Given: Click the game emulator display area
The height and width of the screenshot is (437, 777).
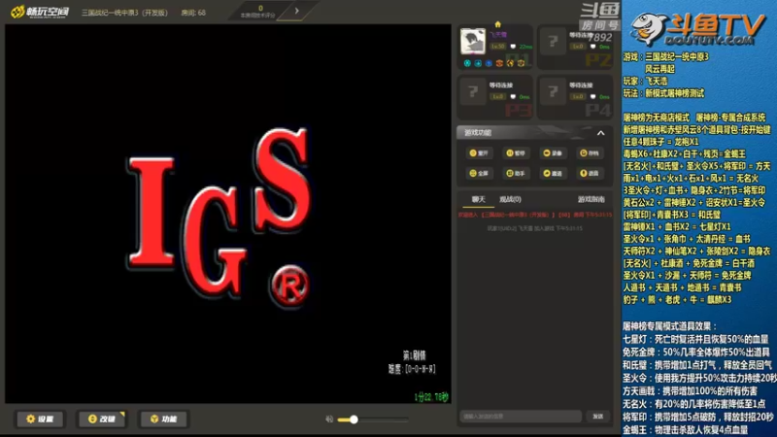Looking at the screenshot, I should pyautogui.click(x=228, y=214).
